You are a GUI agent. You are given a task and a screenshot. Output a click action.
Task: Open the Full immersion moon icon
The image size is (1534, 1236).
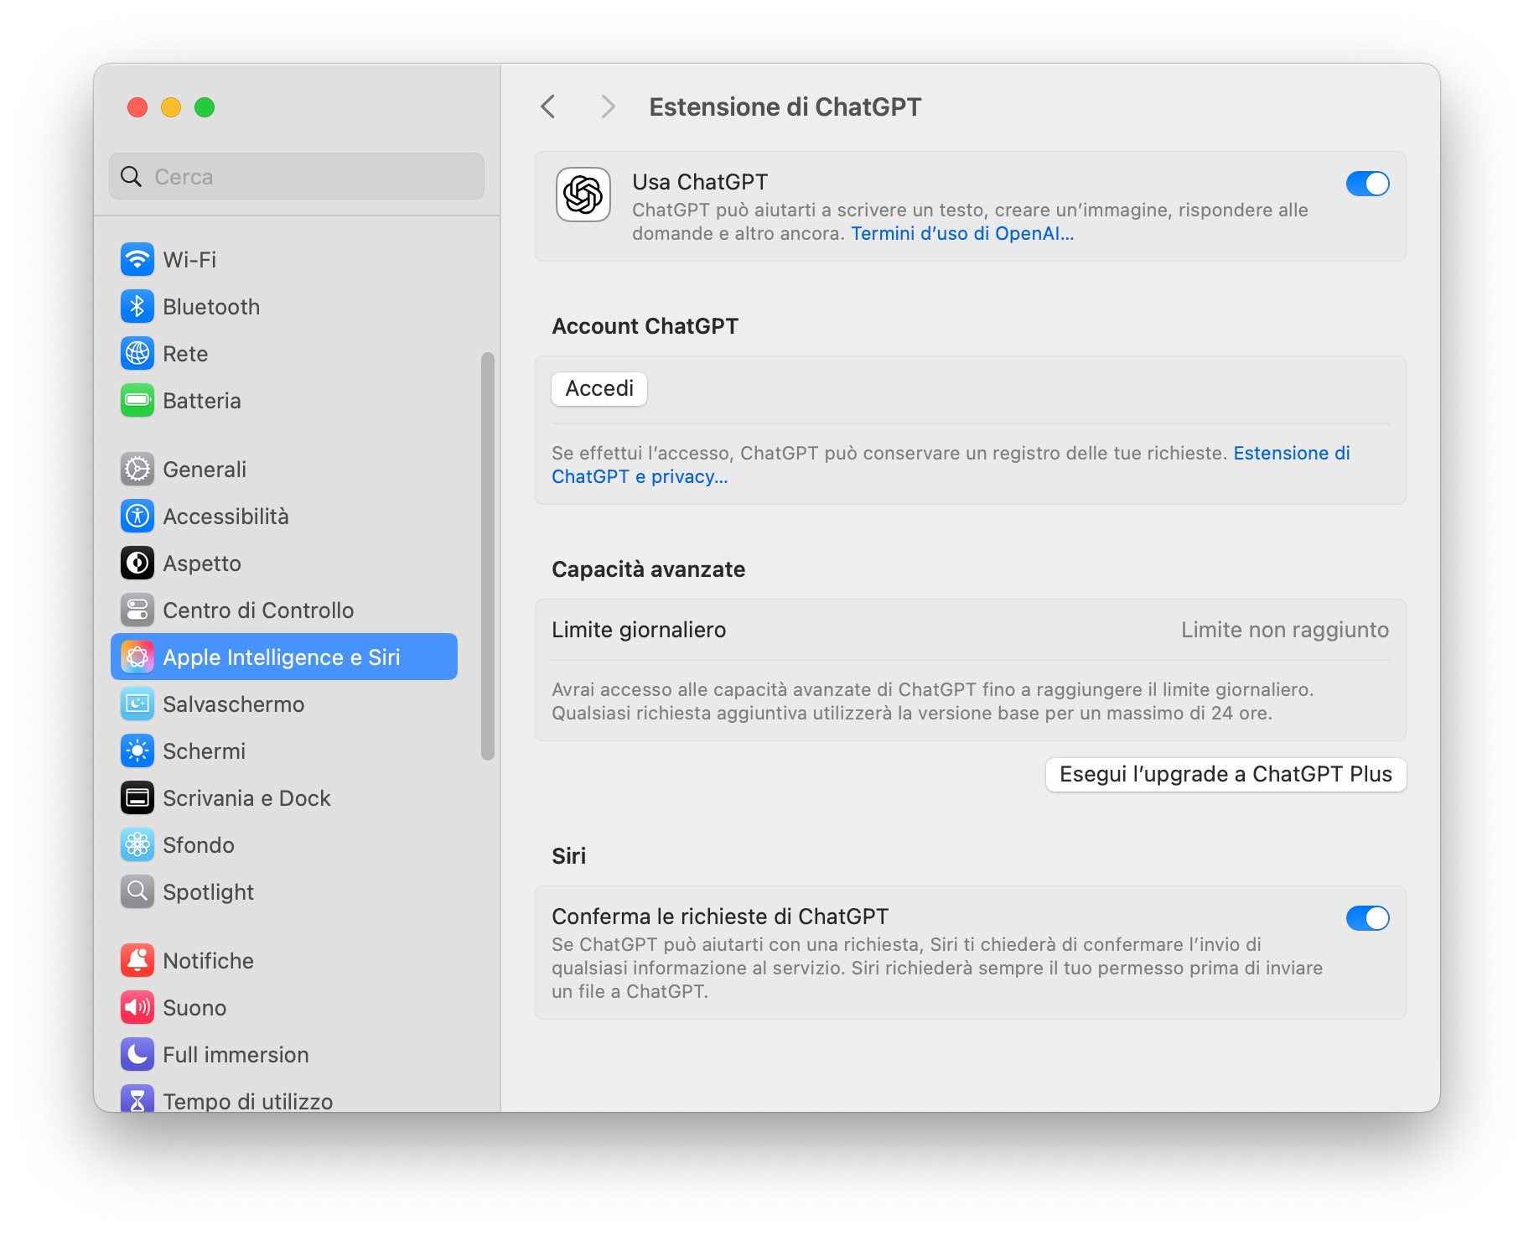coord(137,1055)
